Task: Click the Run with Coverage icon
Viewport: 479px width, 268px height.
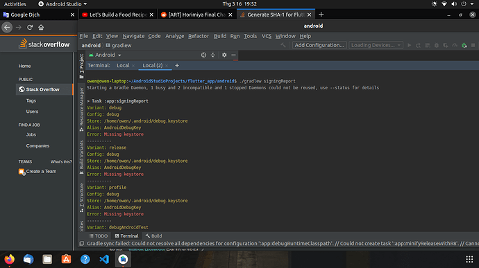Action: click(446, 45)
